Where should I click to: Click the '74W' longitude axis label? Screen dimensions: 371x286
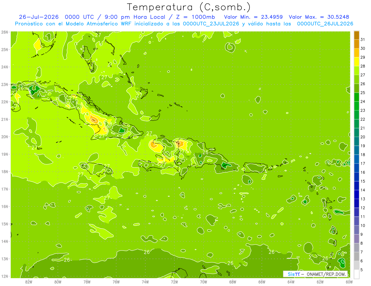[145, 282]
